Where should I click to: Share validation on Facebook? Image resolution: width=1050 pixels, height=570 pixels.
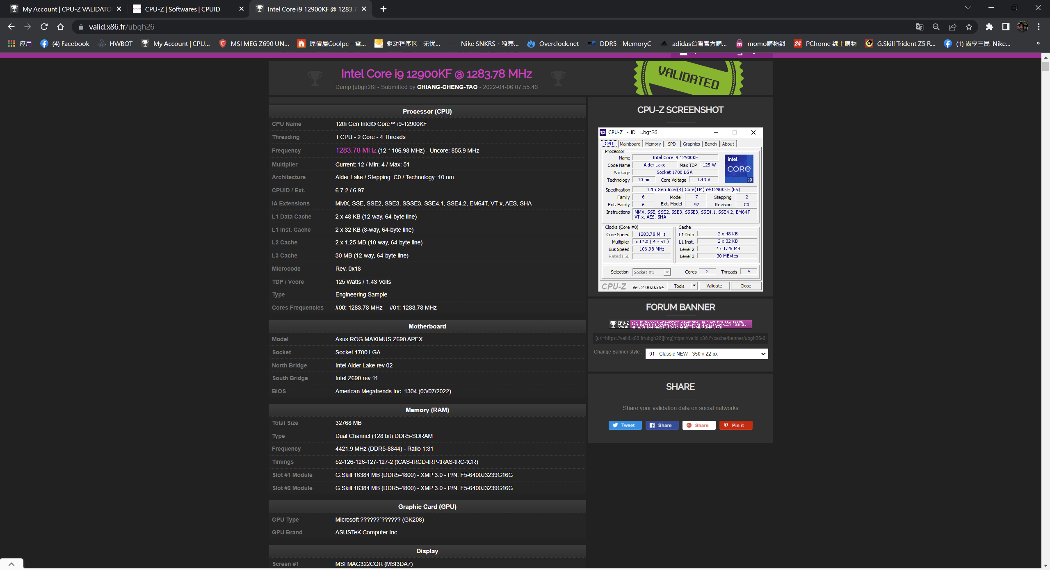pos(662,425)
